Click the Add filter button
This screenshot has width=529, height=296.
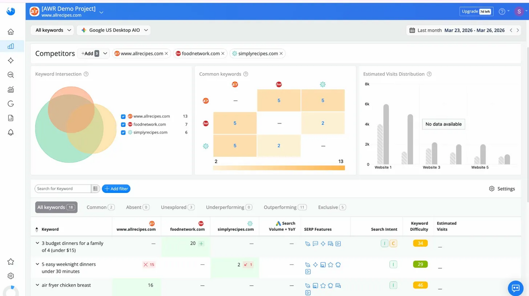116,189
